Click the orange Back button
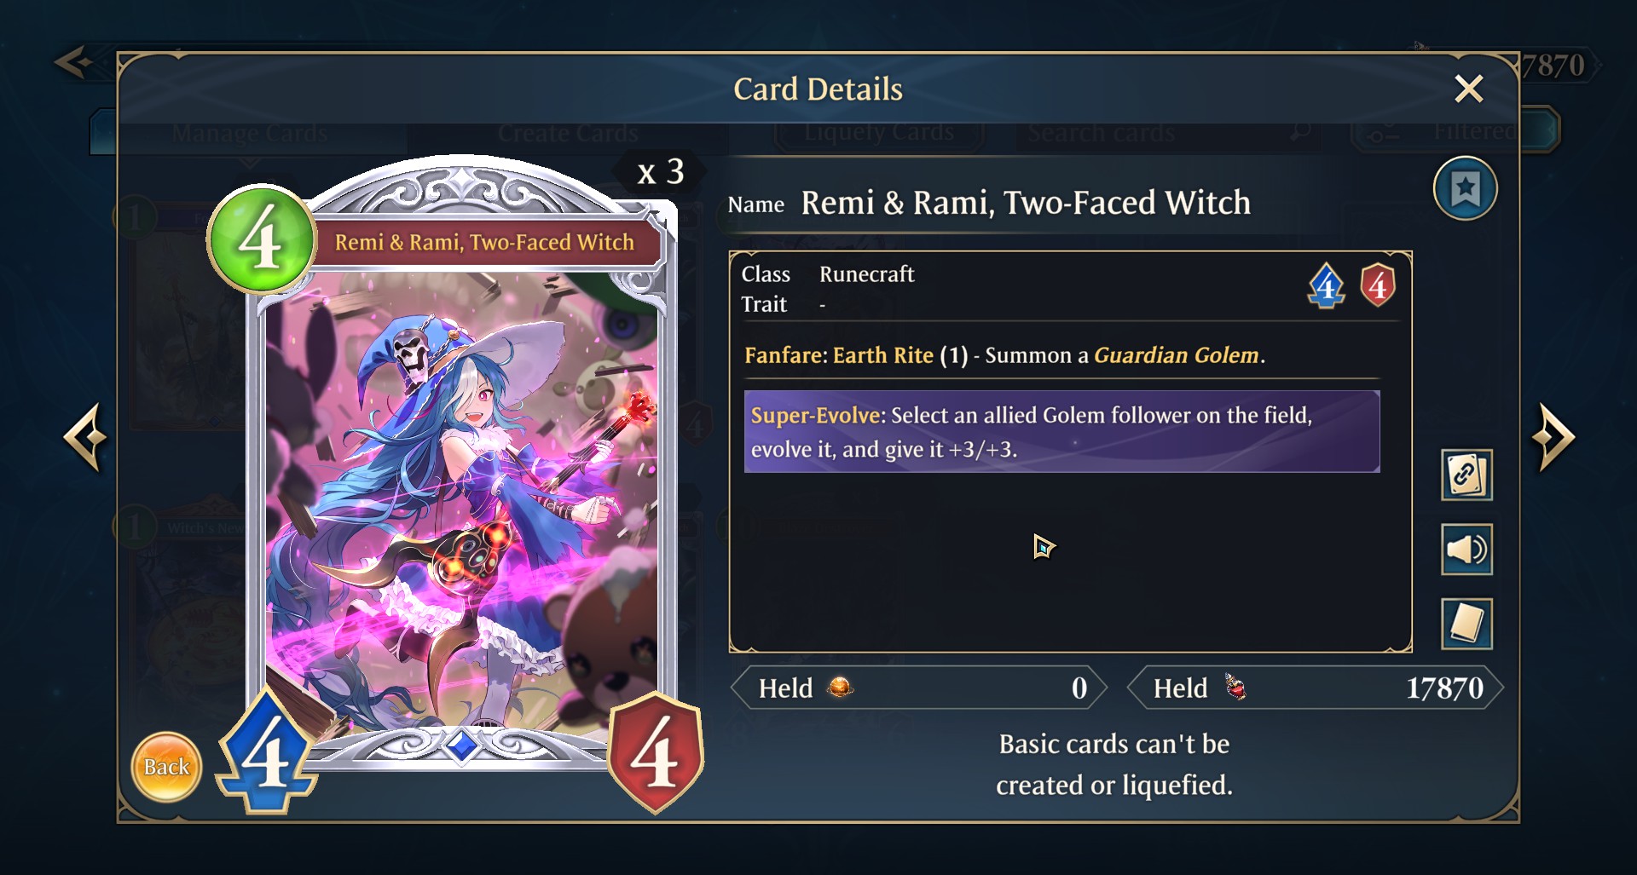This screenshot has width=1637, height=875. click(167, 767)
